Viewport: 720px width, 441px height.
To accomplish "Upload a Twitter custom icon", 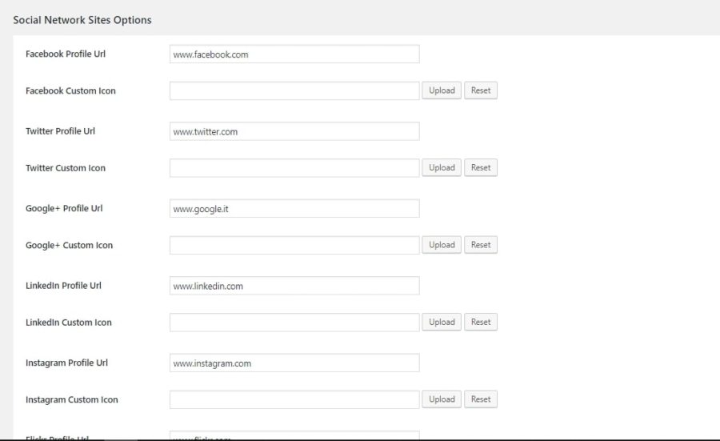I will [x=442, y=167].
